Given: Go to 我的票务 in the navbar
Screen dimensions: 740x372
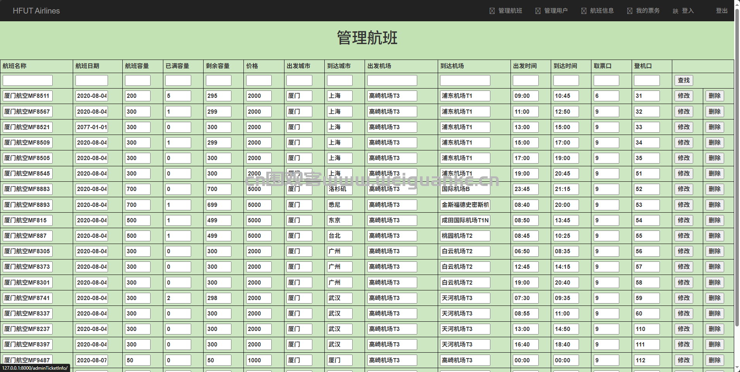Looking at the screenshot, I should [x=647, y=11].
